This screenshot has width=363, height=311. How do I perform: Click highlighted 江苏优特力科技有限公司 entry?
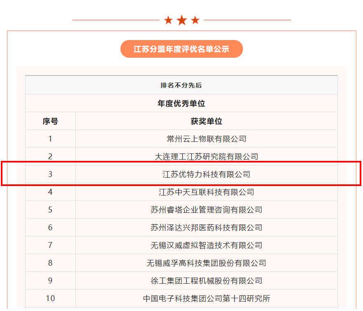click(206, 174)
